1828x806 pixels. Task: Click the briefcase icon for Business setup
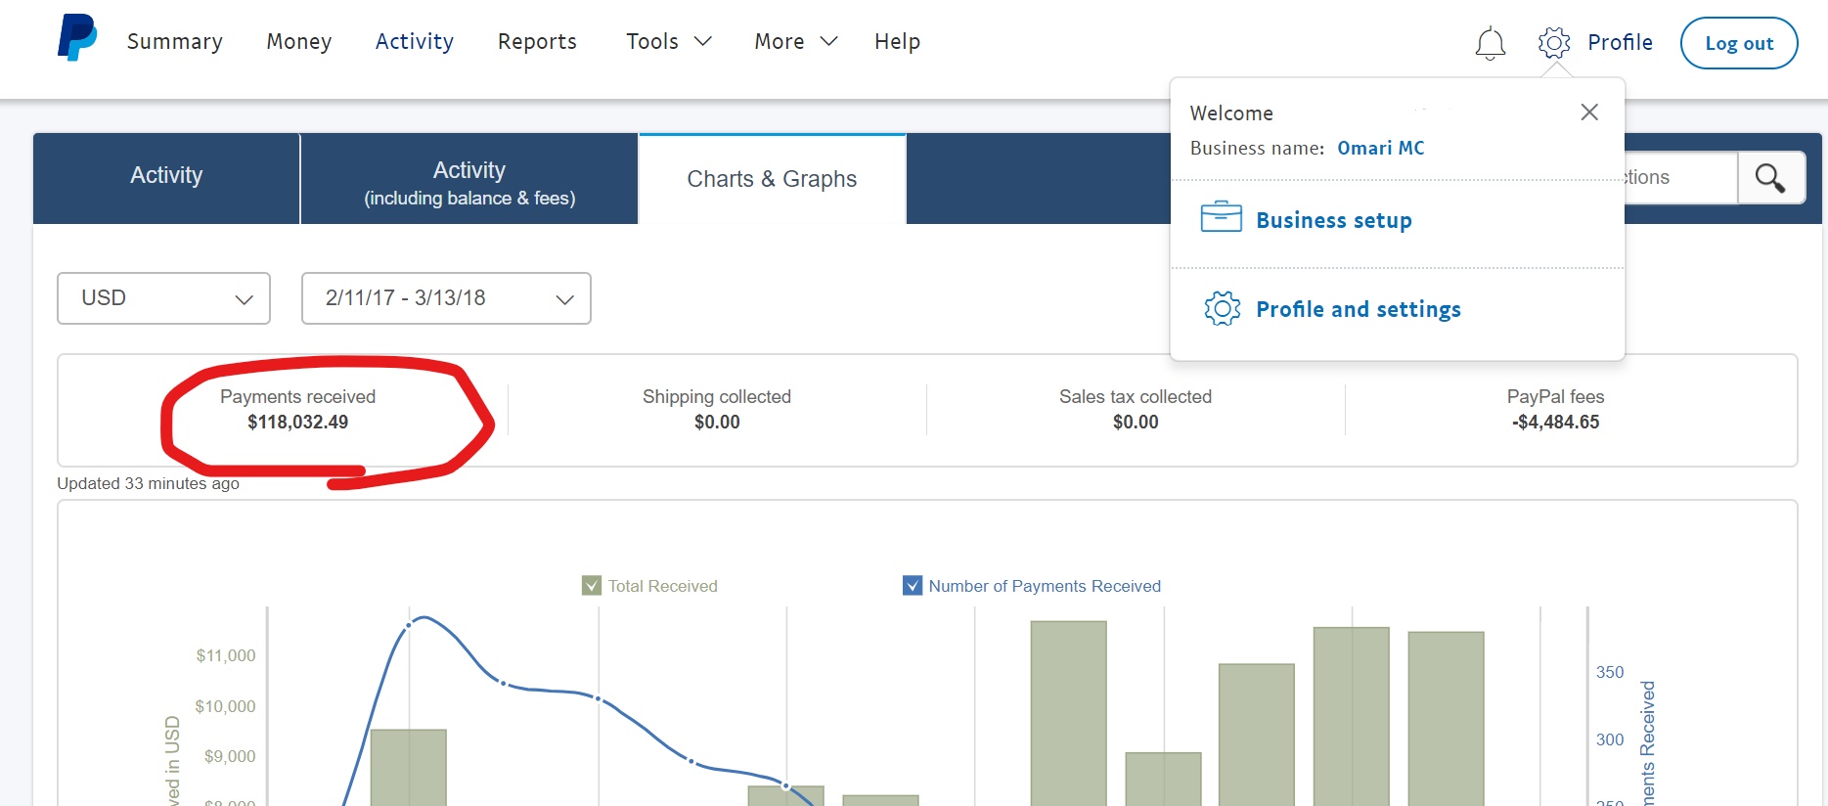pos(1222,216)
